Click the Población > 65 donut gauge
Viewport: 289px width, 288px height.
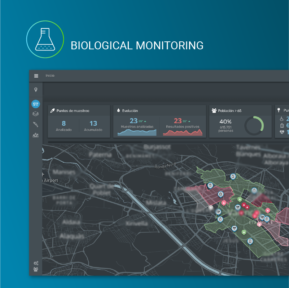pos(254,126)
